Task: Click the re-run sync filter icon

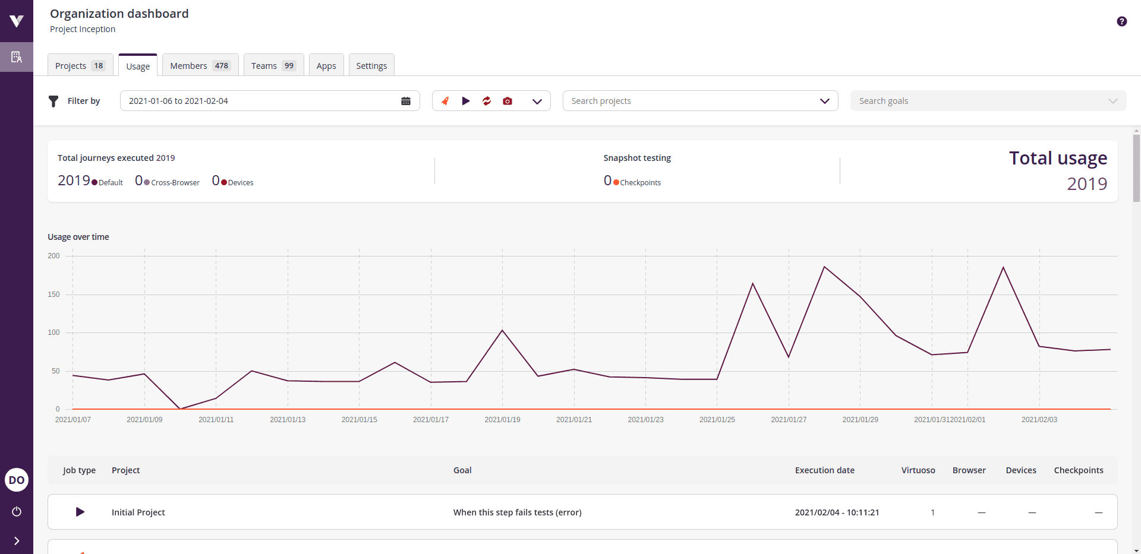Action: 487,101
